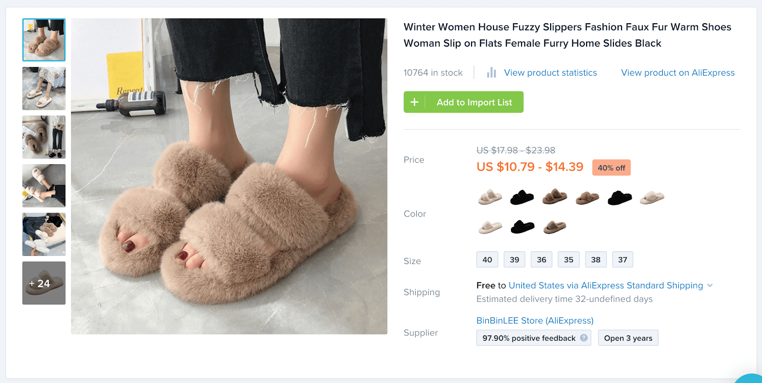
Task: Click the help icon beside positive feedback
Action: [x=584, y=338]
